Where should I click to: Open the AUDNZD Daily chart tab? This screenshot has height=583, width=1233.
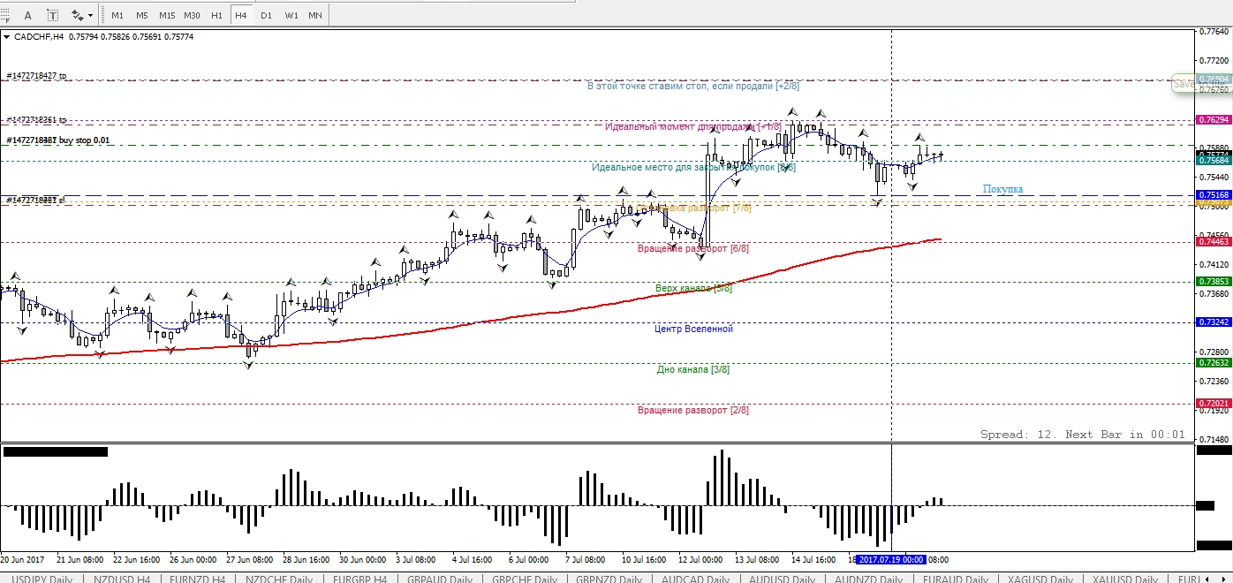[868, 579]
